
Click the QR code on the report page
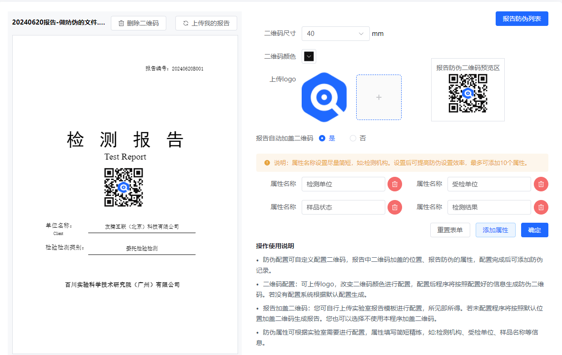point(124,187)
